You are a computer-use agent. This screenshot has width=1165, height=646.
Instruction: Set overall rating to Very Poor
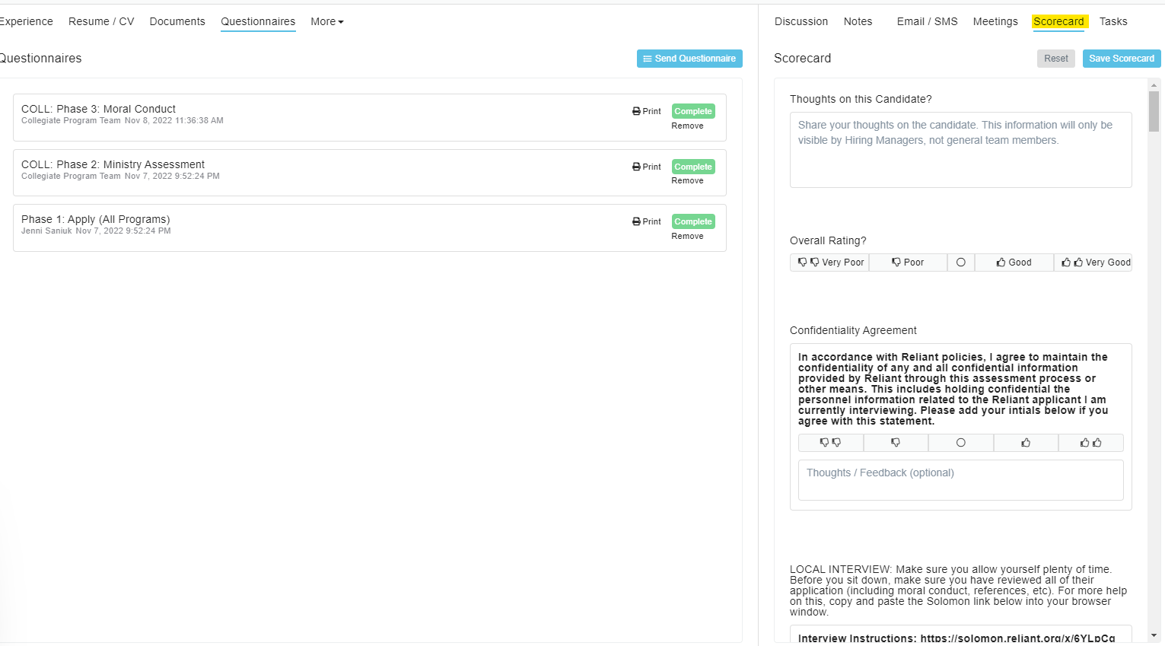click(x=830, y=263)
